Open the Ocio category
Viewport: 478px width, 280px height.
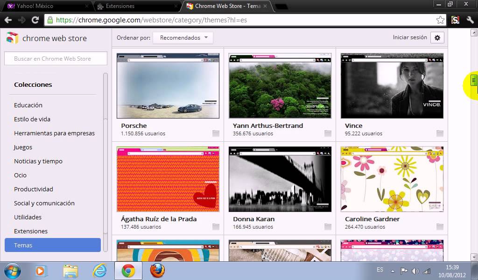point(20,175)
